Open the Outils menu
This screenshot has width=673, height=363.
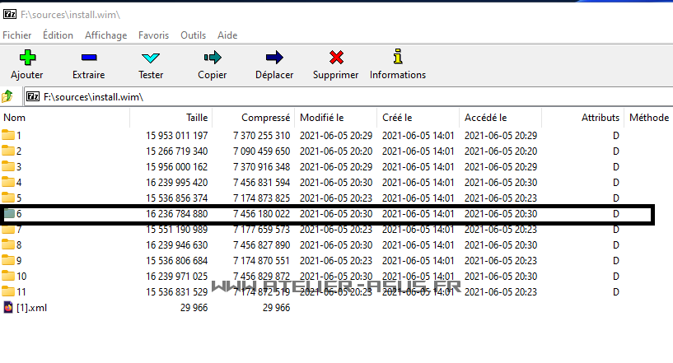[x=193, y=35]
